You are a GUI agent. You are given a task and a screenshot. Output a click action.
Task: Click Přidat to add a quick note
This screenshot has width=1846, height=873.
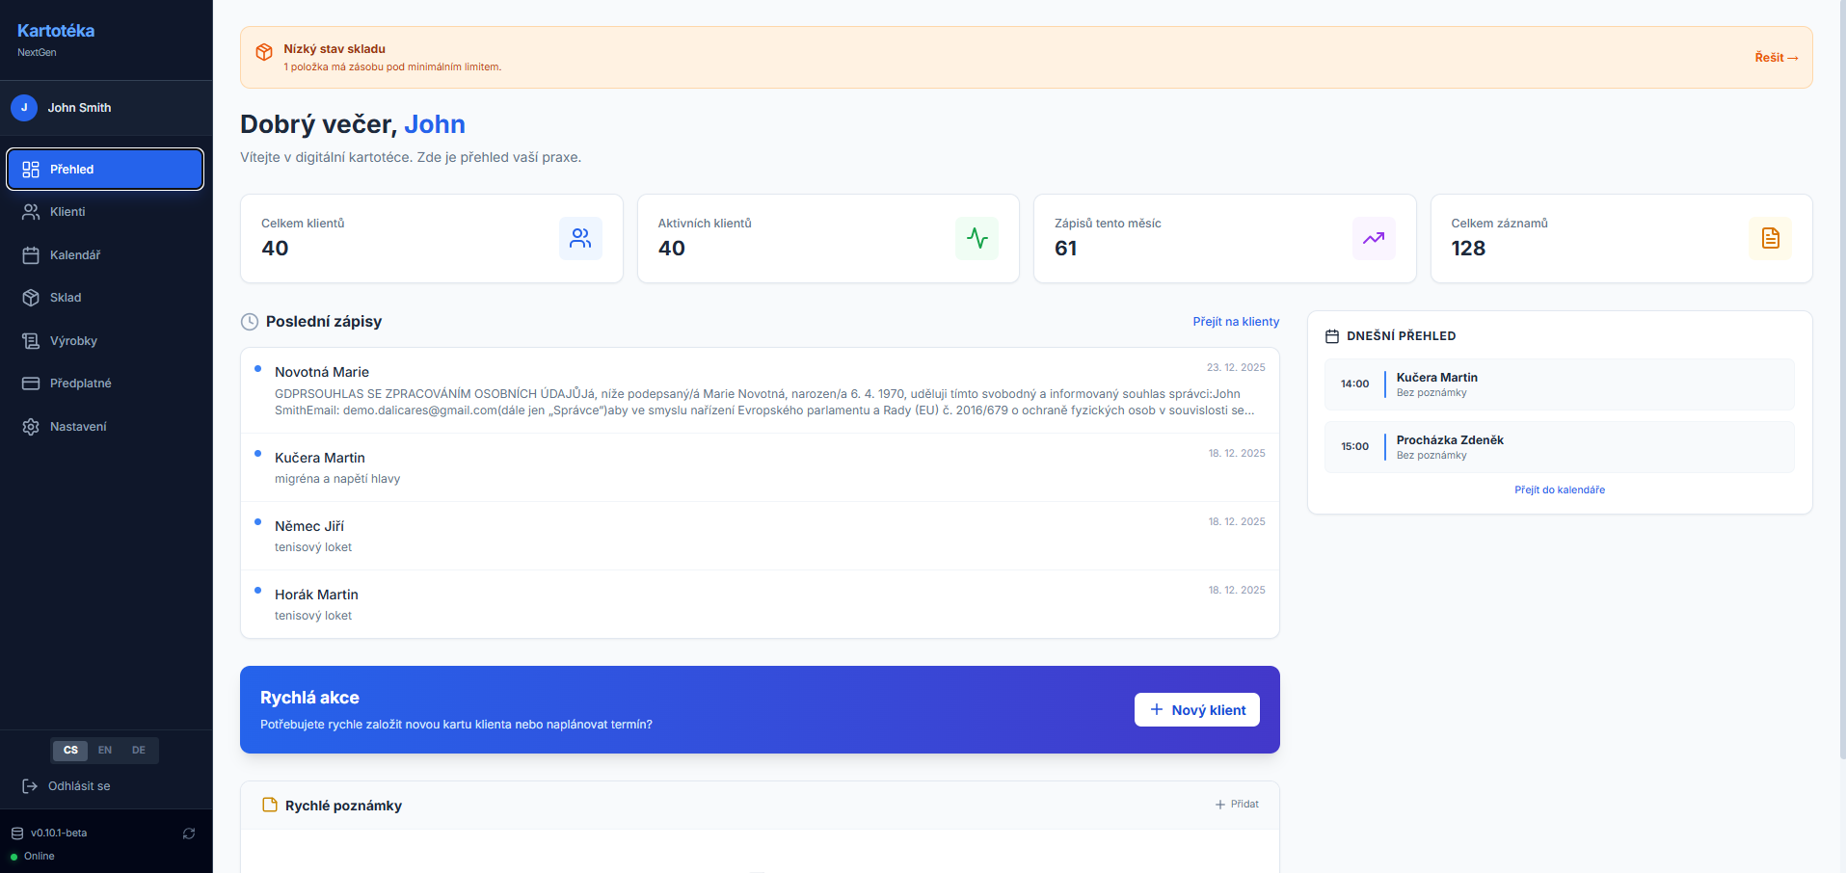(1237, 805)
